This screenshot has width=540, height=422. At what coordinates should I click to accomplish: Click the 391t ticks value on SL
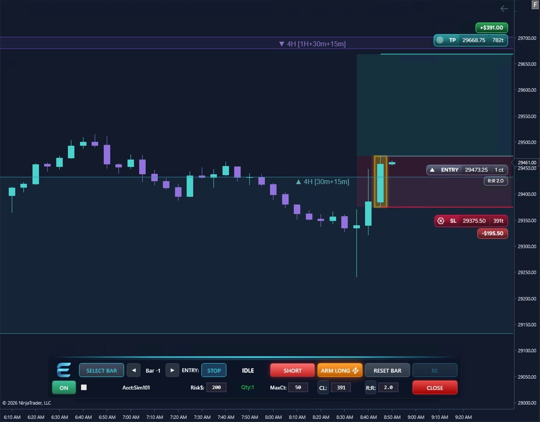[498, 221]
